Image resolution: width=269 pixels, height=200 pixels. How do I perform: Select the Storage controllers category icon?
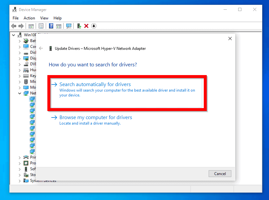26,175
